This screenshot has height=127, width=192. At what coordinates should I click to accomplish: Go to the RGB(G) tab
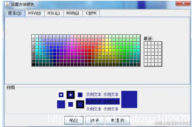click(73, 13)
